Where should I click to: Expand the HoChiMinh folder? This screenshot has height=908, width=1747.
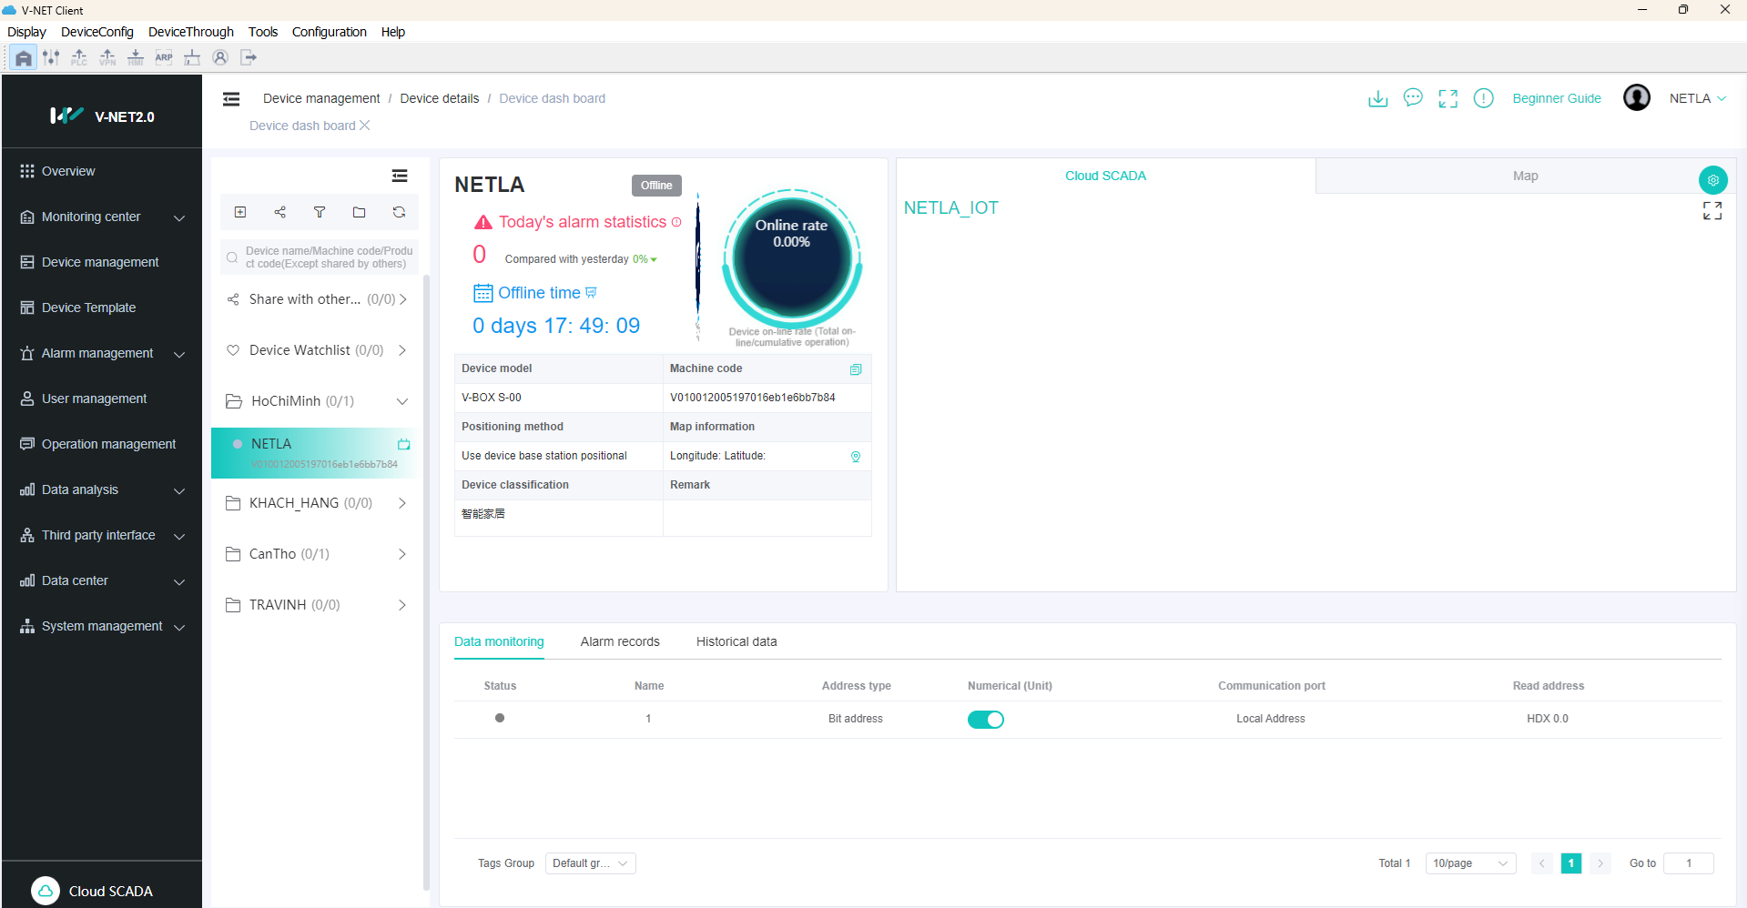[402, 400]
